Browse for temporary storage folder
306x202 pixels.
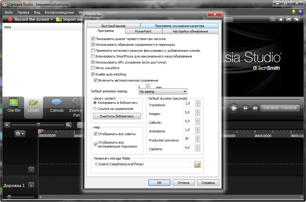[198, 165]
